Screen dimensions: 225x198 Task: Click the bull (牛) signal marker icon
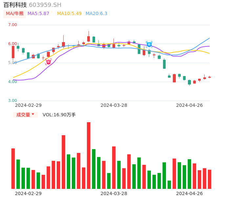point(49,62)
